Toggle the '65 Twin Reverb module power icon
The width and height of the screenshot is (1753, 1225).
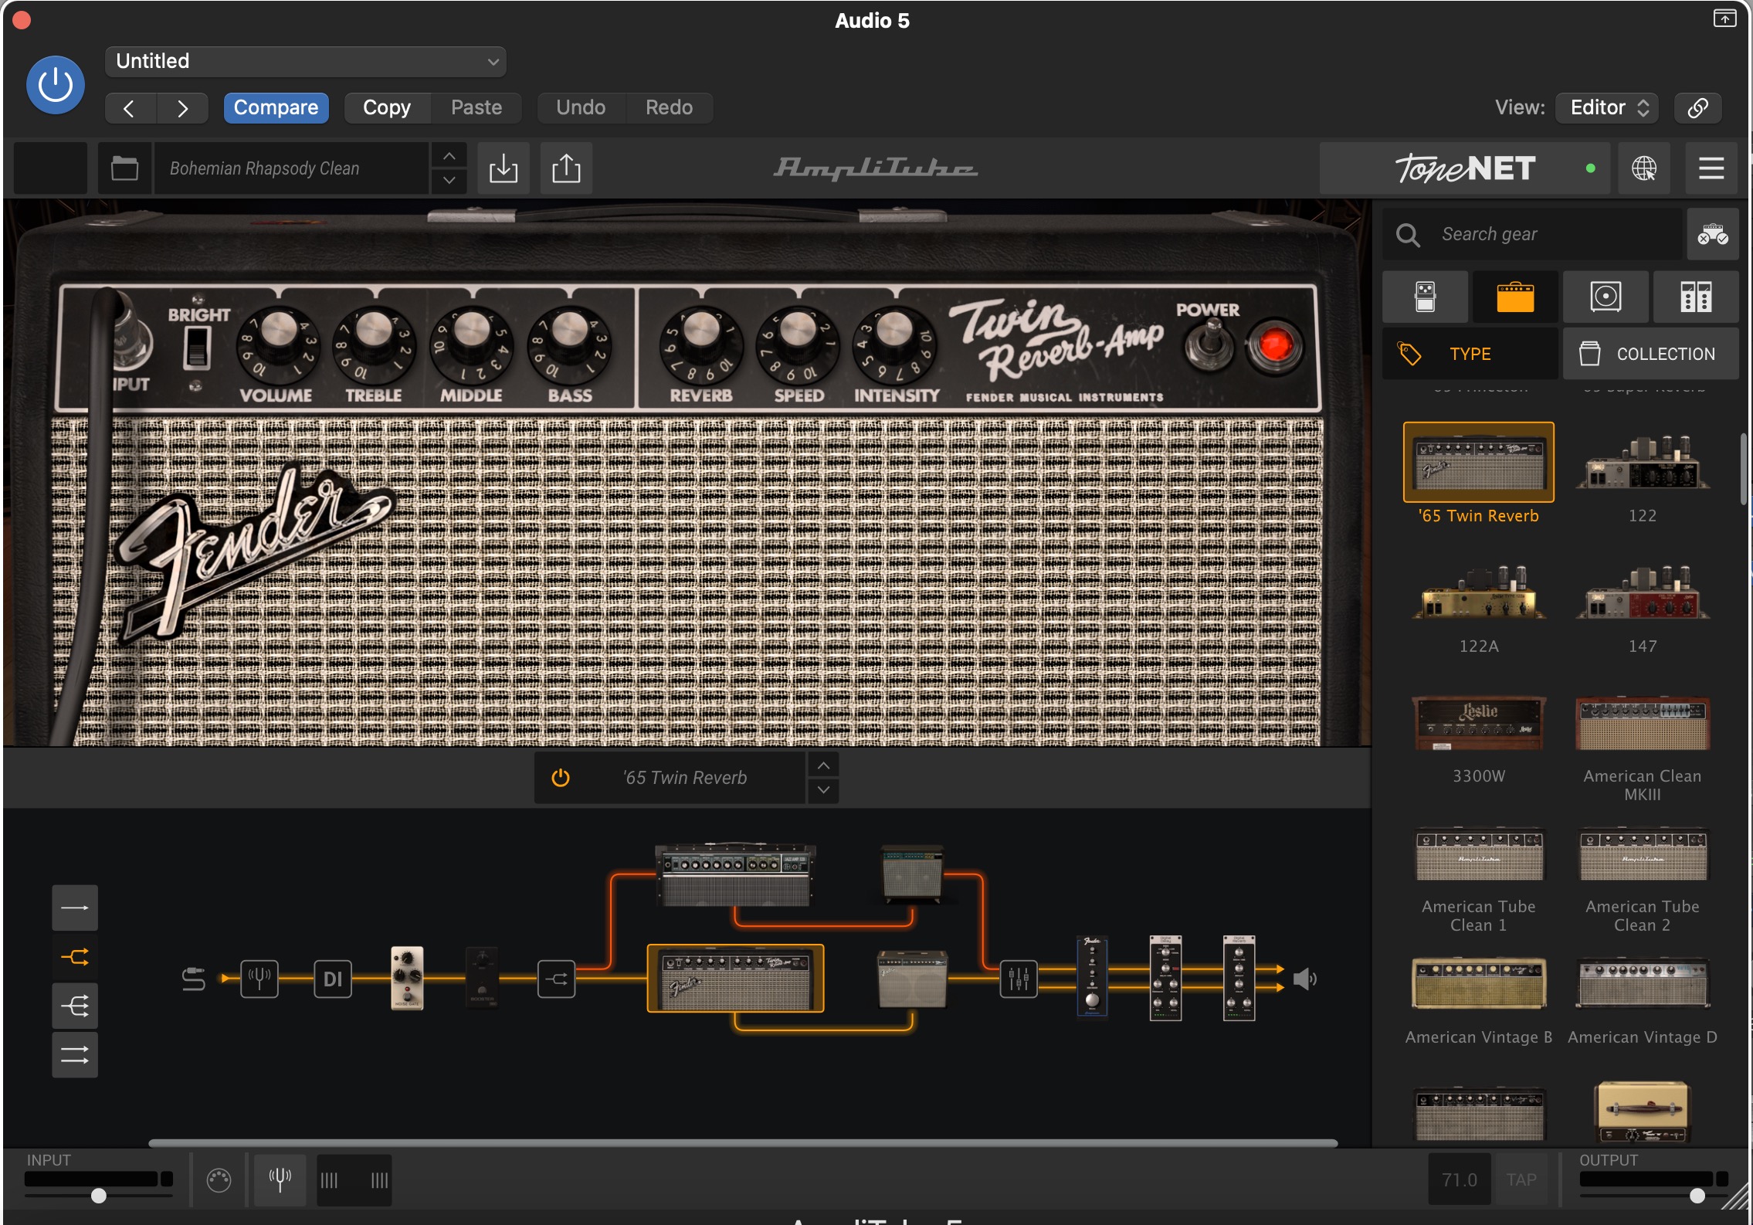pyautogui.click(x=561, y=778)
